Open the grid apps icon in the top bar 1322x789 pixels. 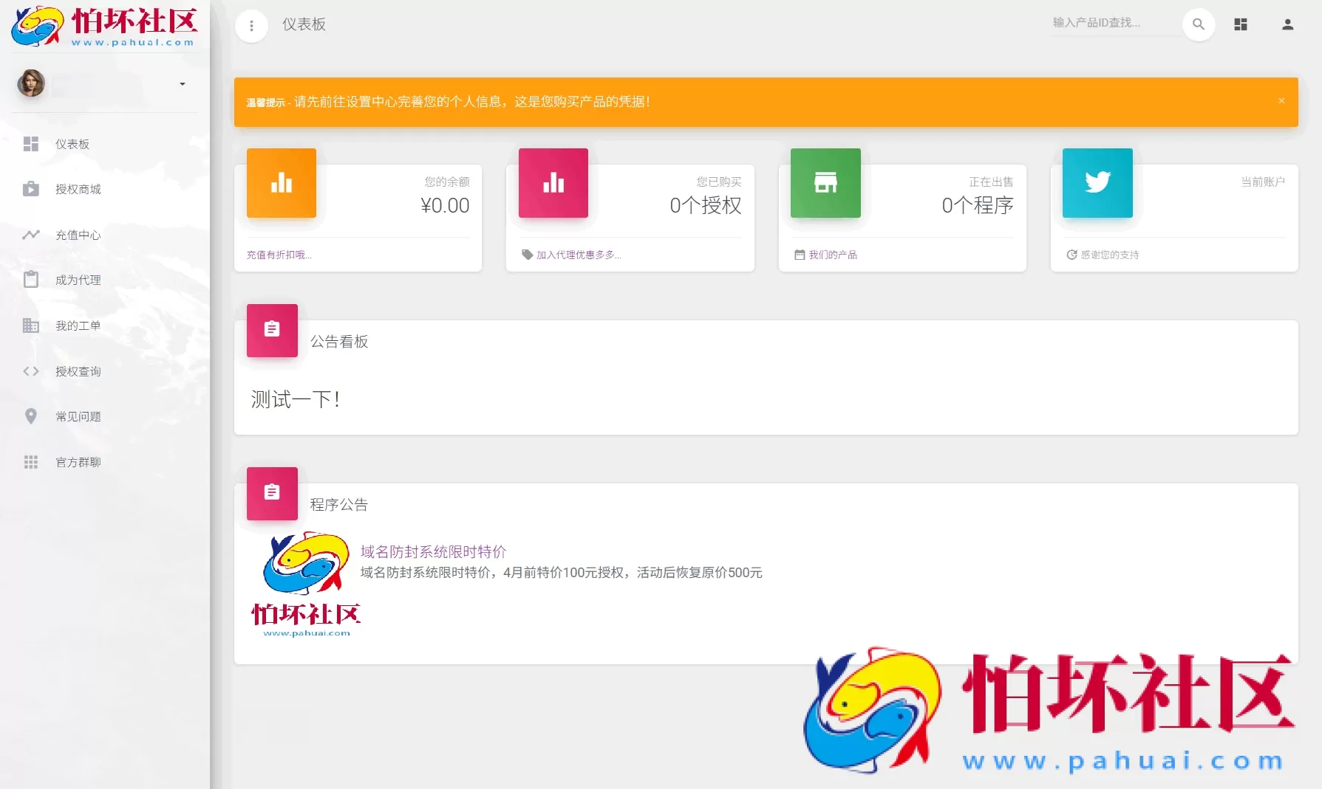(1241, 24)
